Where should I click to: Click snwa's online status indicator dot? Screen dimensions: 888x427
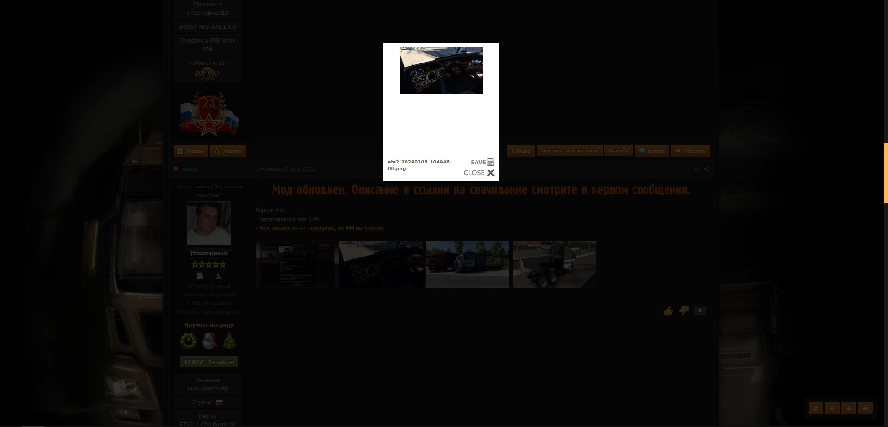click(176, 170)
